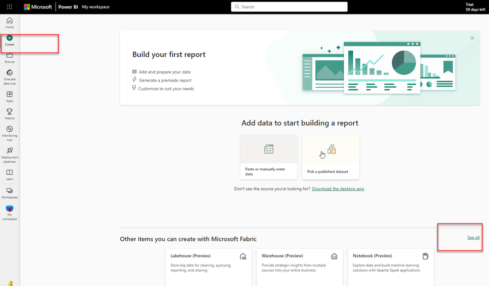Open Metrics in the sidebar

point(10,114)
